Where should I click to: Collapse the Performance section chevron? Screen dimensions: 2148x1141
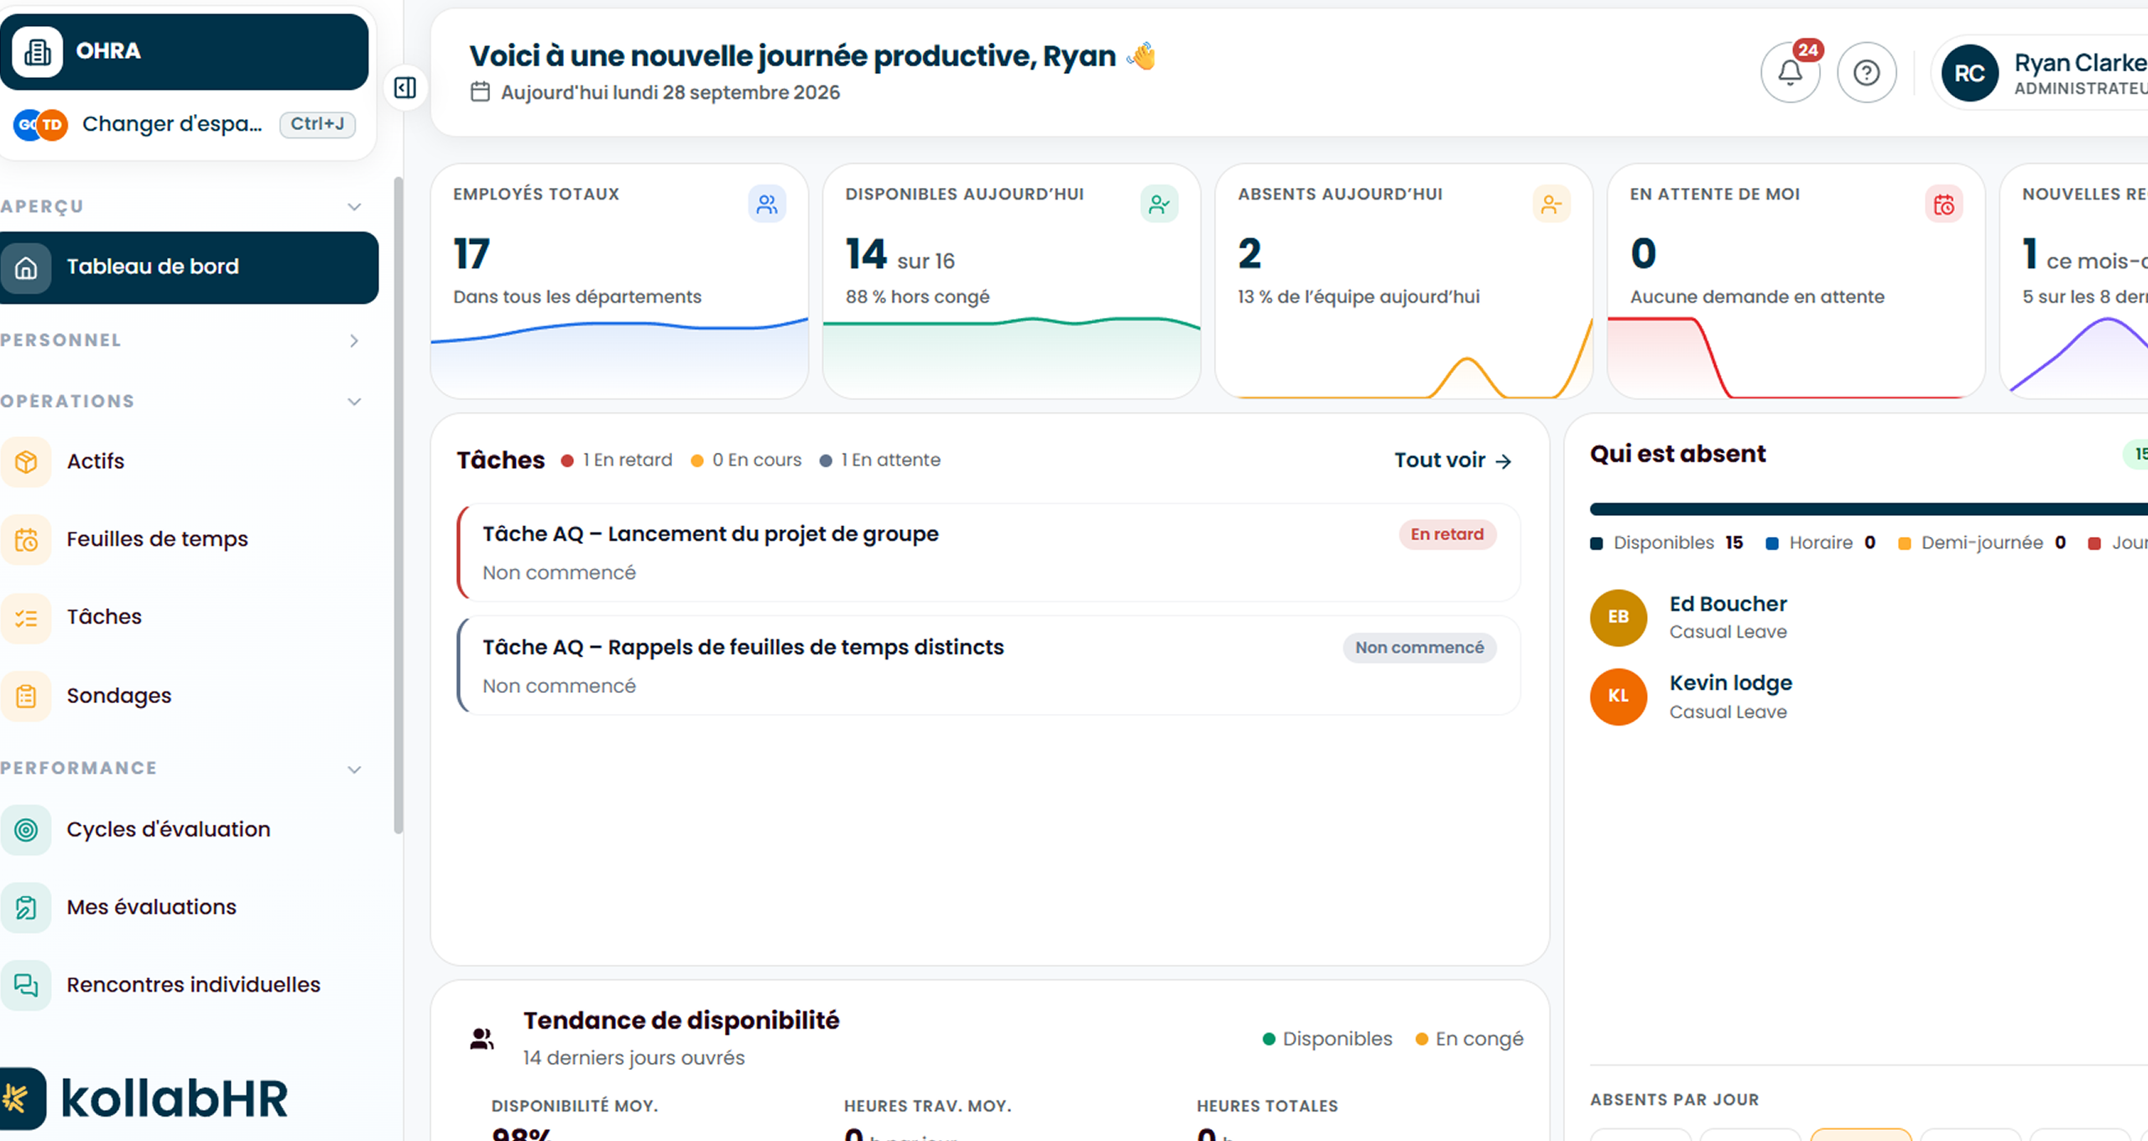click(355, 769)
